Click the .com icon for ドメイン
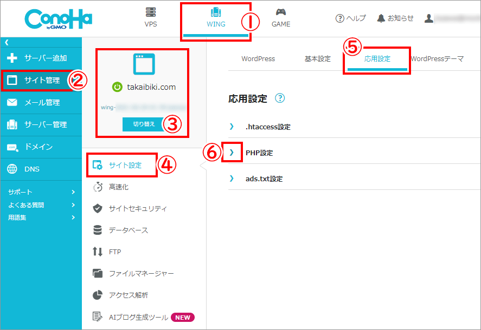 click(x=12, y=147)
